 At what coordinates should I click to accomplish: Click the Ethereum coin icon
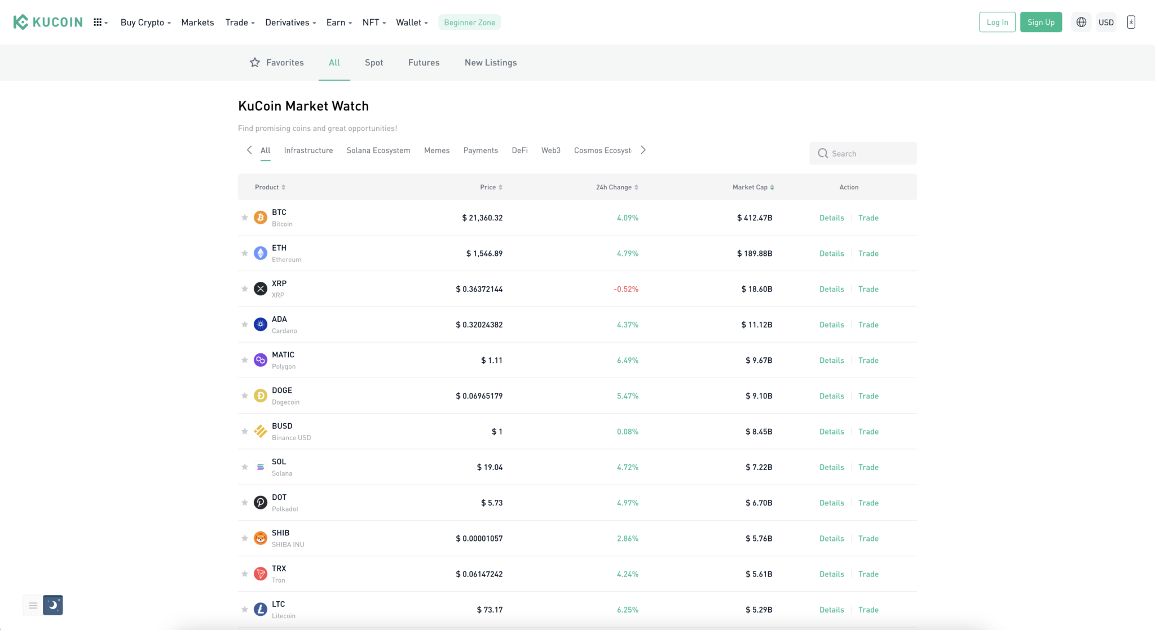(x=260, y=253)
